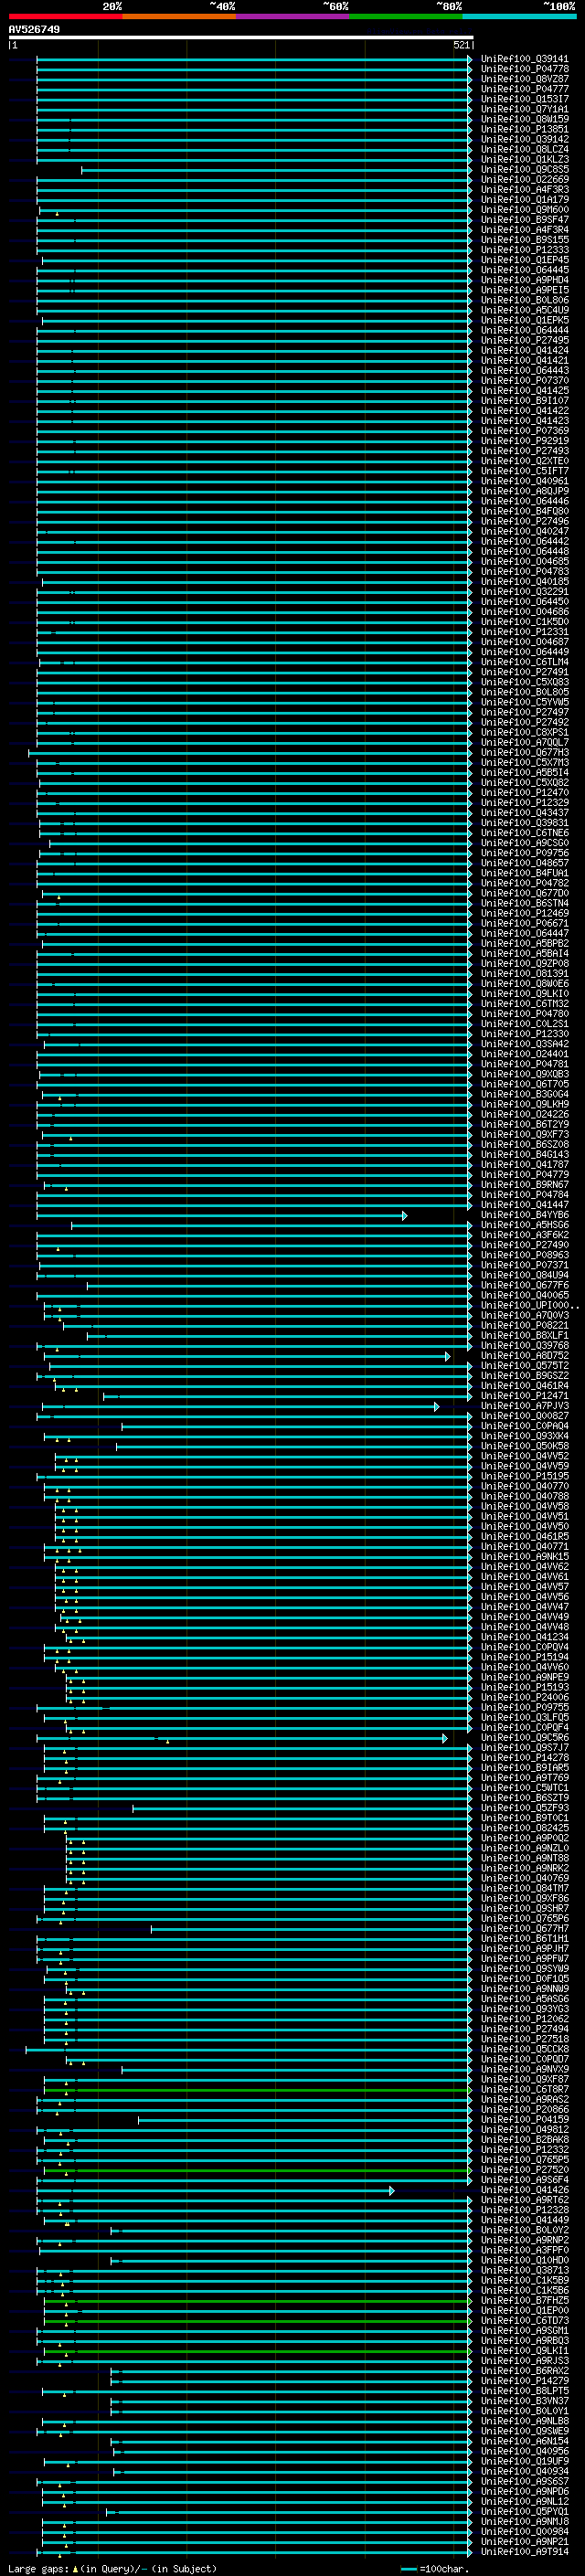The width and height of the screenshot is (585, 2576).
Task: Open hit UniRef100_P27495
Action: tap(525, 340)
